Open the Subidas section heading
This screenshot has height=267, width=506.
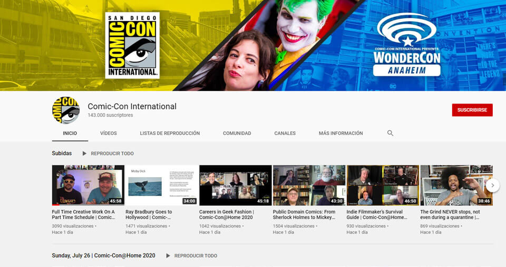pos(62,153)
